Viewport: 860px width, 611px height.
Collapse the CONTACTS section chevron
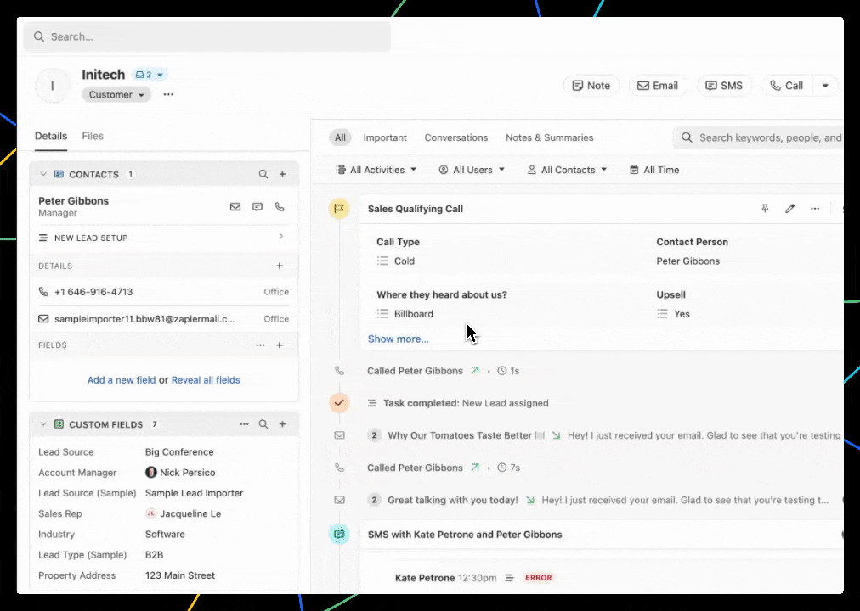(43, 174)
